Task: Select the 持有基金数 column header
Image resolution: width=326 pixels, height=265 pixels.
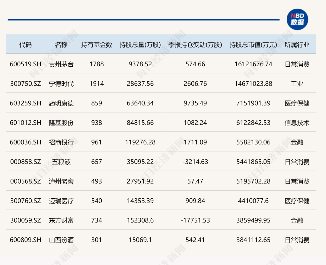Action: [97, 45]
